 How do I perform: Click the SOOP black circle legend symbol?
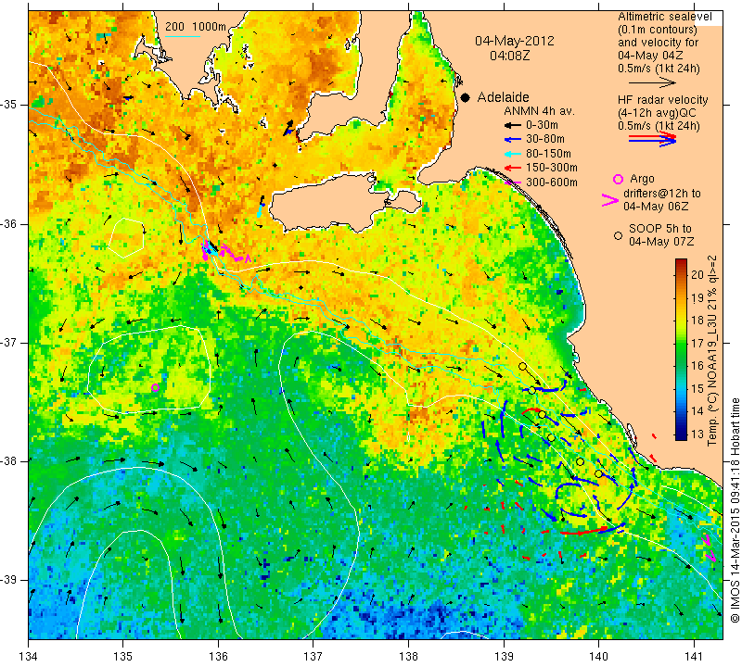click(x=618, y=235)
